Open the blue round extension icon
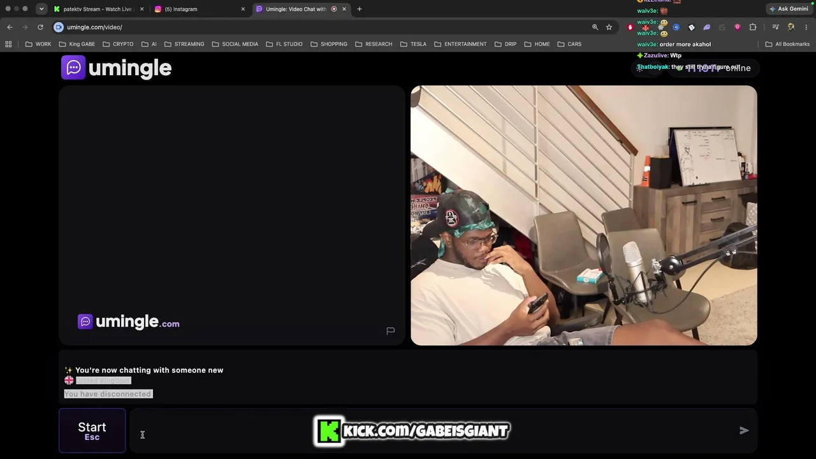816x459 pixels. pos(676,27)
